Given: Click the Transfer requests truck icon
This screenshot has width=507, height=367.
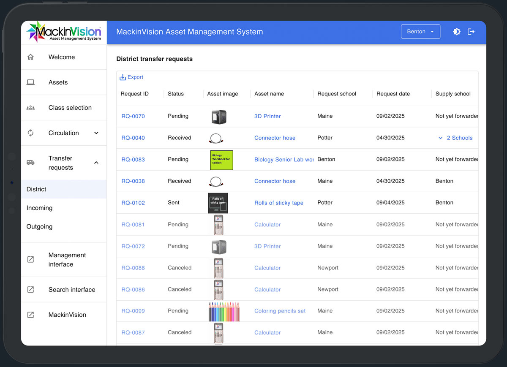Looking at the screenshot, I should [x=30, y=163].
